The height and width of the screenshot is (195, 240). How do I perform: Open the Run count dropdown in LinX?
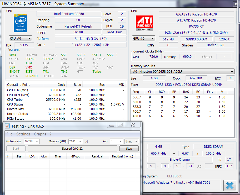tap(117, 141)
